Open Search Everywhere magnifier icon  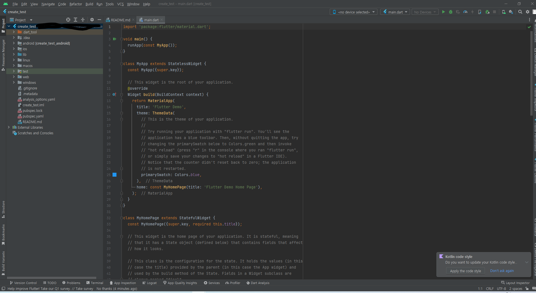pos(520,12)
